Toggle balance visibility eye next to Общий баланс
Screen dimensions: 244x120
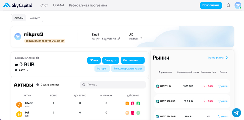click(x=37, y=58)
